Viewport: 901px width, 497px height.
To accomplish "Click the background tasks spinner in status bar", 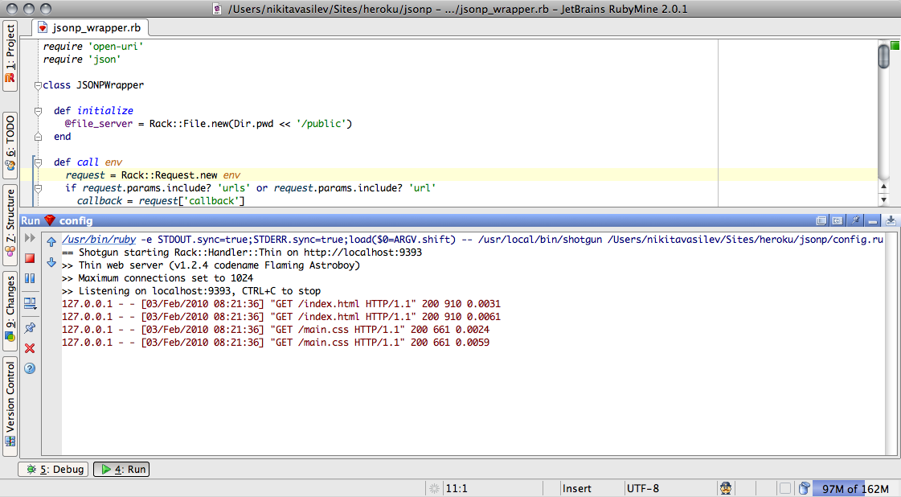I will [x=434, y=488].
